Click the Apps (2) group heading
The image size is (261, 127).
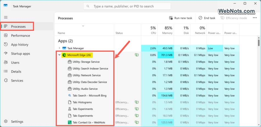point(65,41)
